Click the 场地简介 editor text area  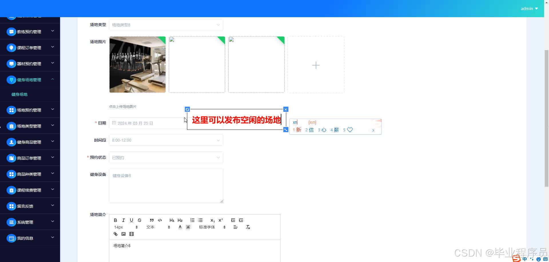point(194,251)
